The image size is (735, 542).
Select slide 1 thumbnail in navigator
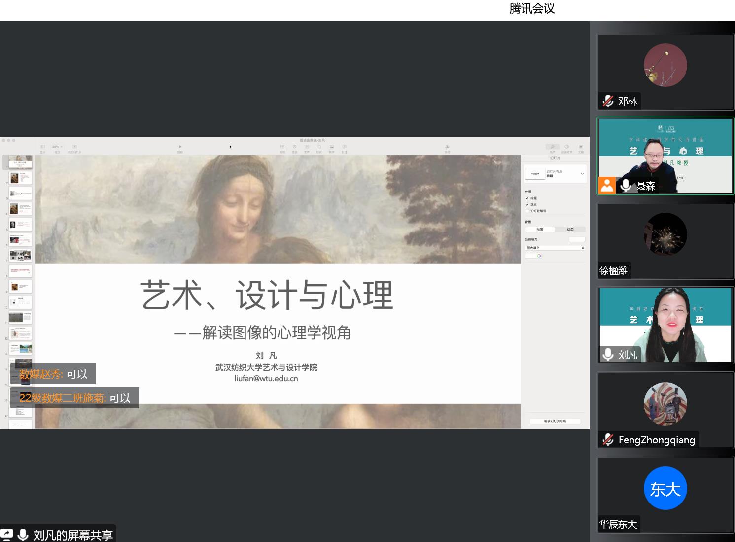pos(20,162)
